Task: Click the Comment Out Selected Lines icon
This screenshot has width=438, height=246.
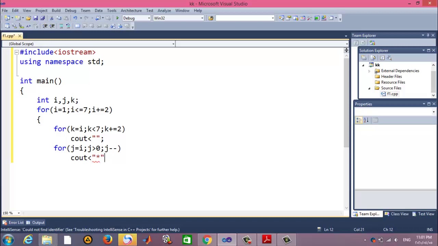Action: click(x=61, y=26)
